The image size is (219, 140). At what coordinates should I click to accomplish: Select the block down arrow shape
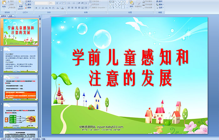pos(124,5)
